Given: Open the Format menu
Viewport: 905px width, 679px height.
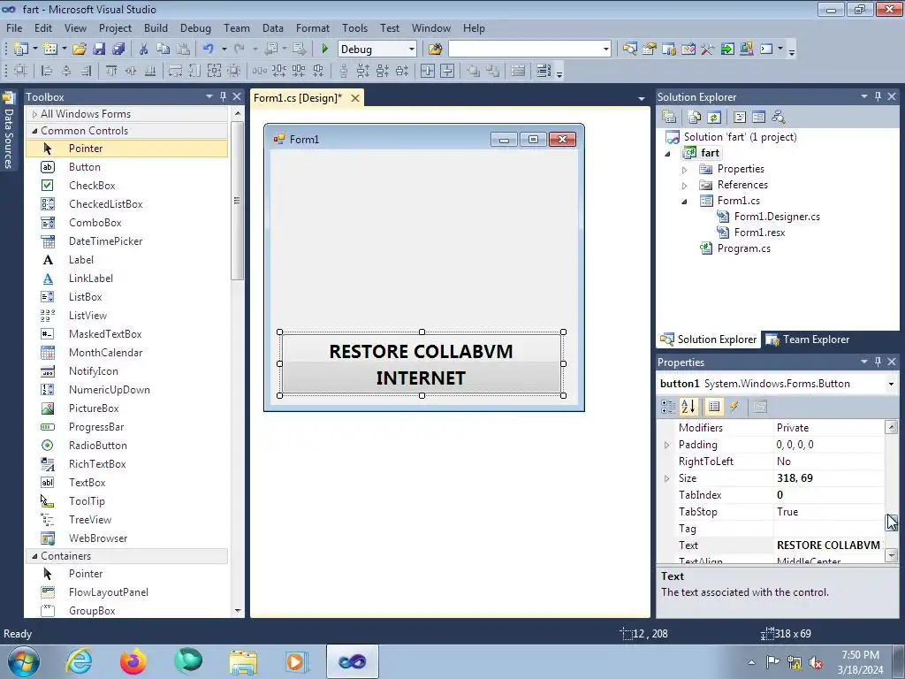Looking at the screenshot, I should pyautogui.click(x=313, y=27).
